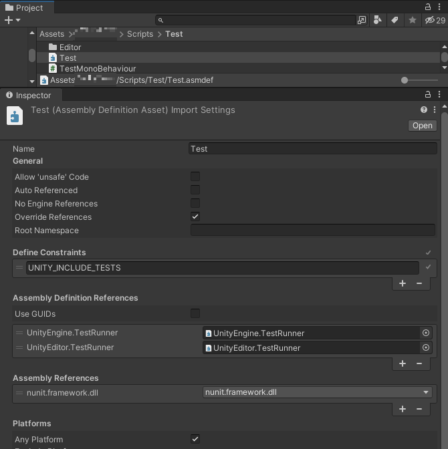The height and width of the screenshot is (449, 448).
Task: Toggle the Favorites star icon in Project panel
Action: click(413, 20)
